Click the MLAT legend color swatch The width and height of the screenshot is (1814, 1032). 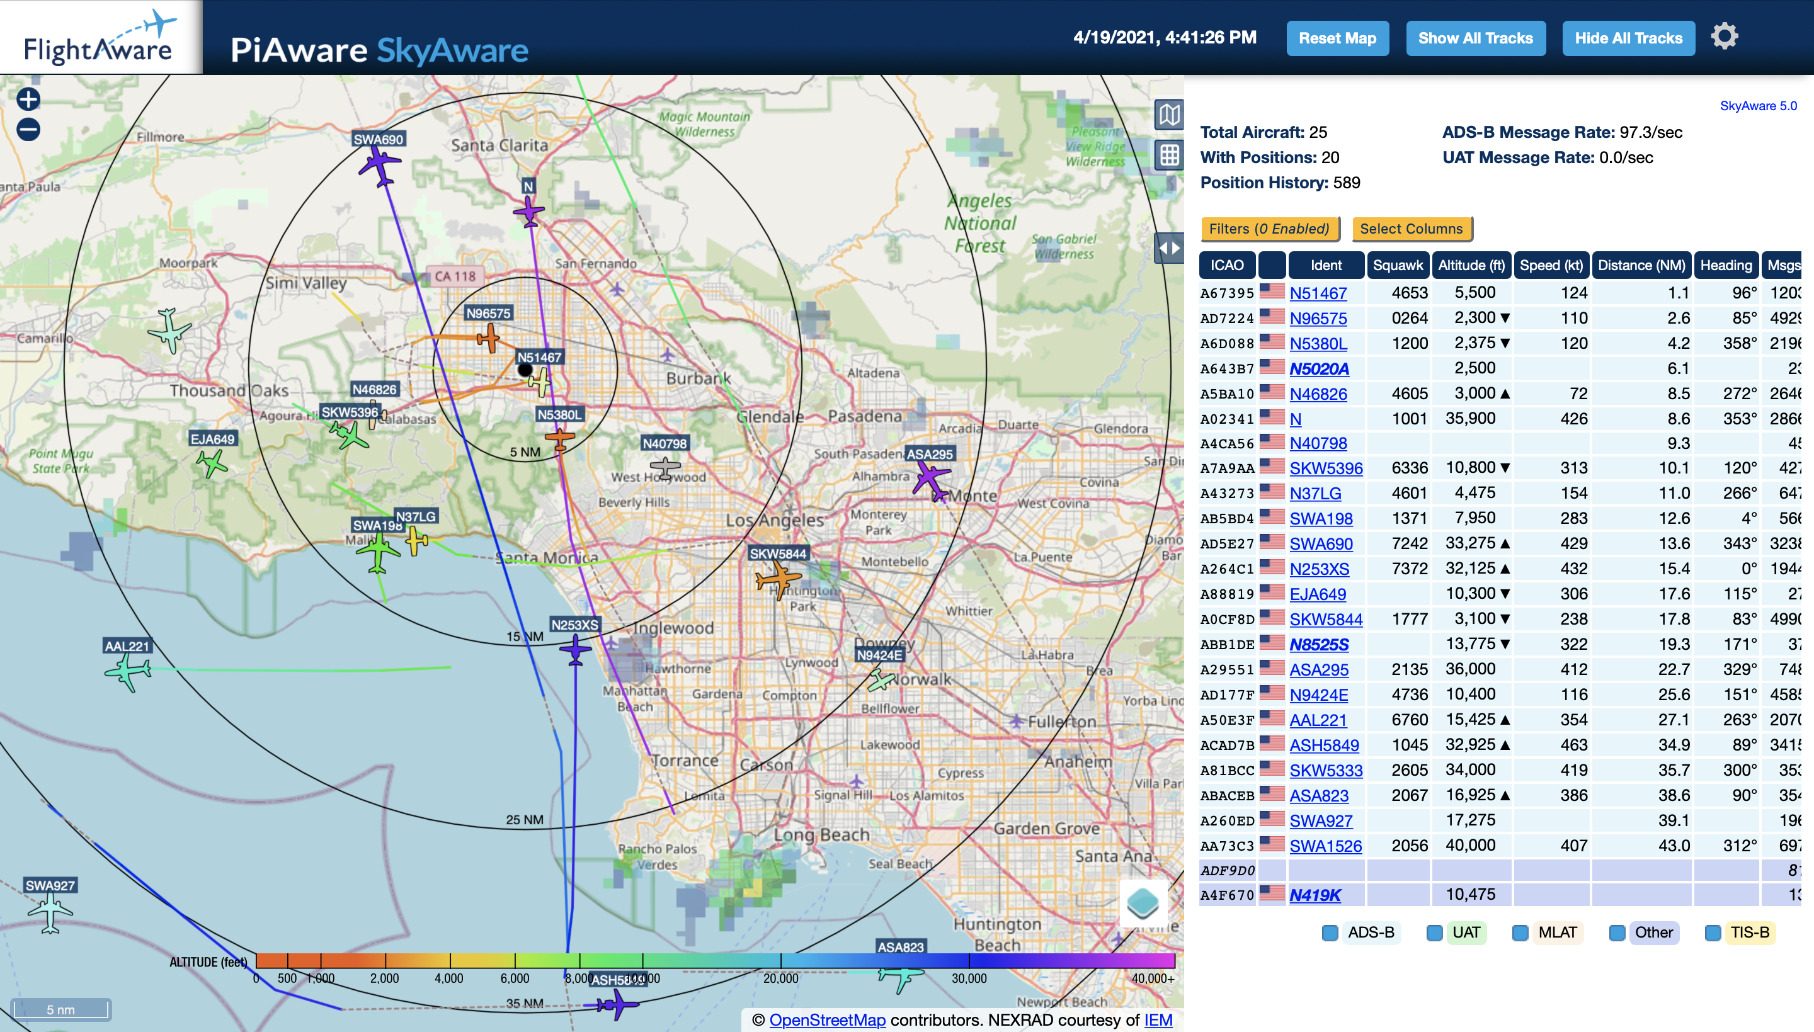(x=1520, y=933)
